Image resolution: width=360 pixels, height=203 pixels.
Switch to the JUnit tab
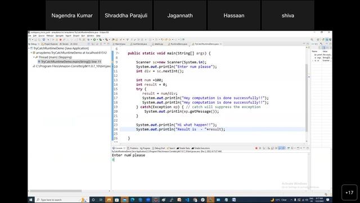click(74, 44)
